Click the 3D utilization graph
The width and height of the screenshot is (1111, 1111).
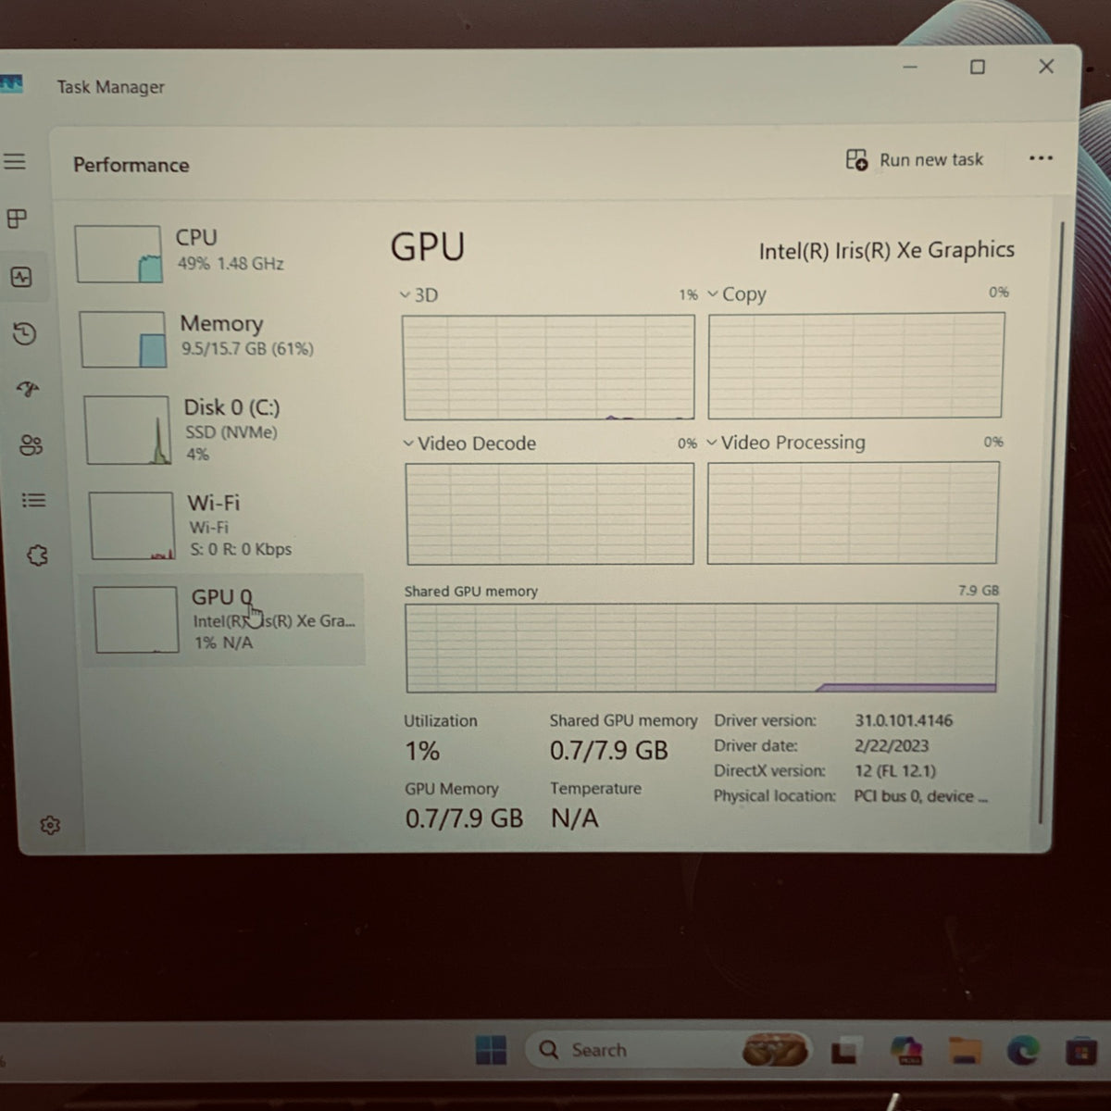548,368
